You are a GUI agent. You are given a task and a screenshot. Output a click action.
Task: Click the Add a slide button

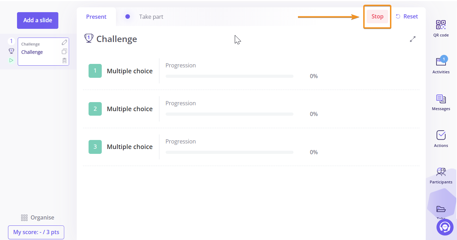point(38,20)
